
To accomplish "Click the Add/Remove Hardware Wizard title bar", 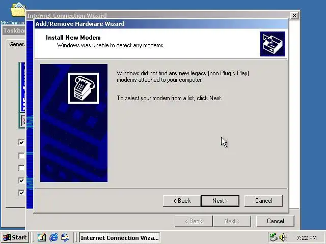I will pyautogui.click(x=161, y=24).
